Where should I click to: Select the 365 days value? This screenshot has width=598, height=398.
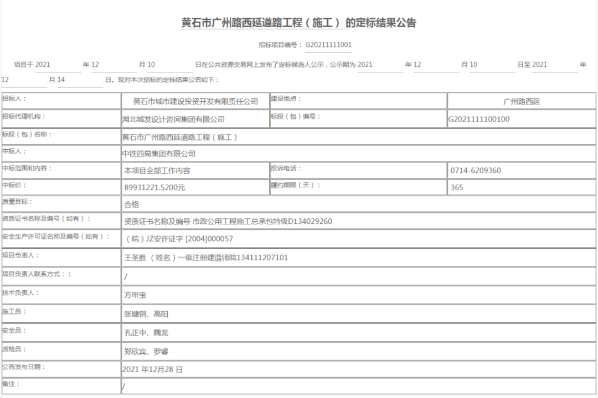click(x=456, y=187)
